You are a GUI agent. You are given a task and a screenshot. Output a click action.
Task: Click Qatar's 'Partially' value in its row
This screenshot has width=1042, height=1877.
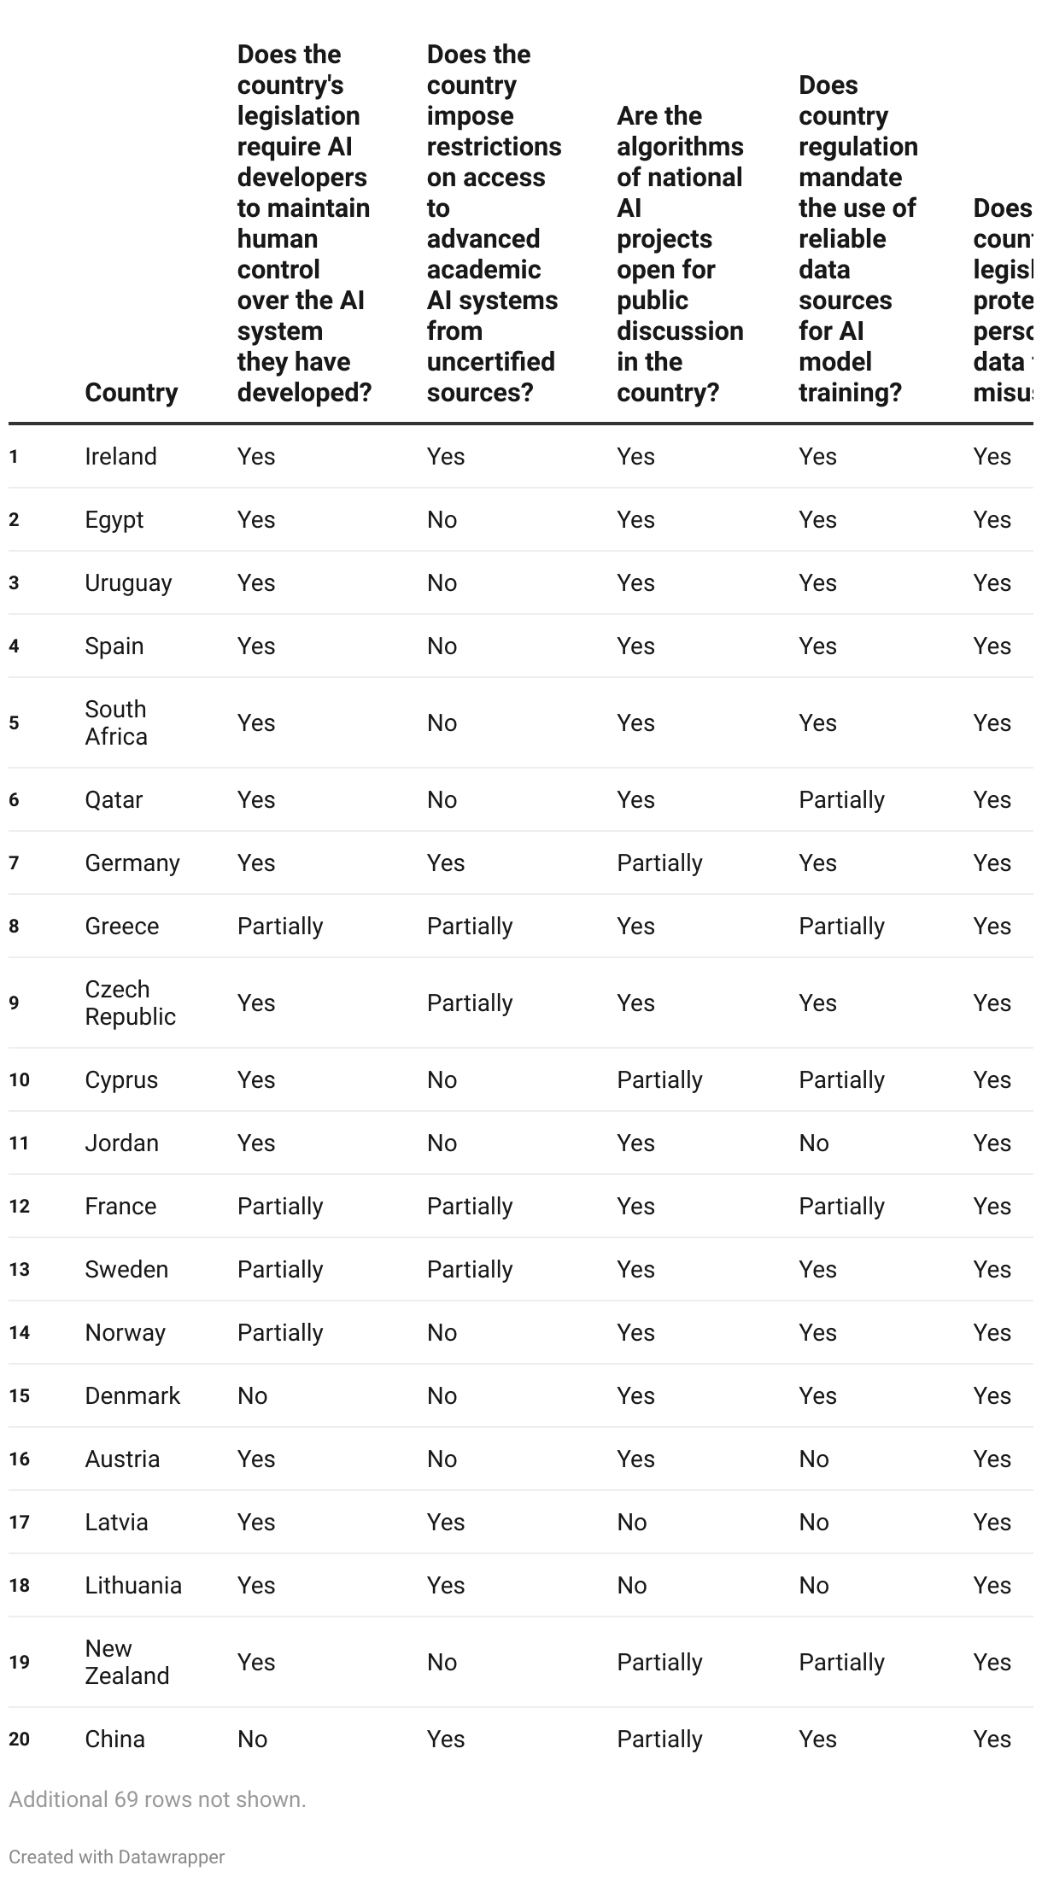pos(841,800)
